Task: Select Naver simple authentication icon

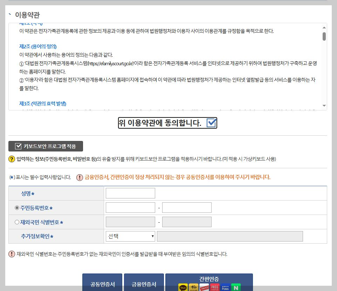Action: pos(236,288)
